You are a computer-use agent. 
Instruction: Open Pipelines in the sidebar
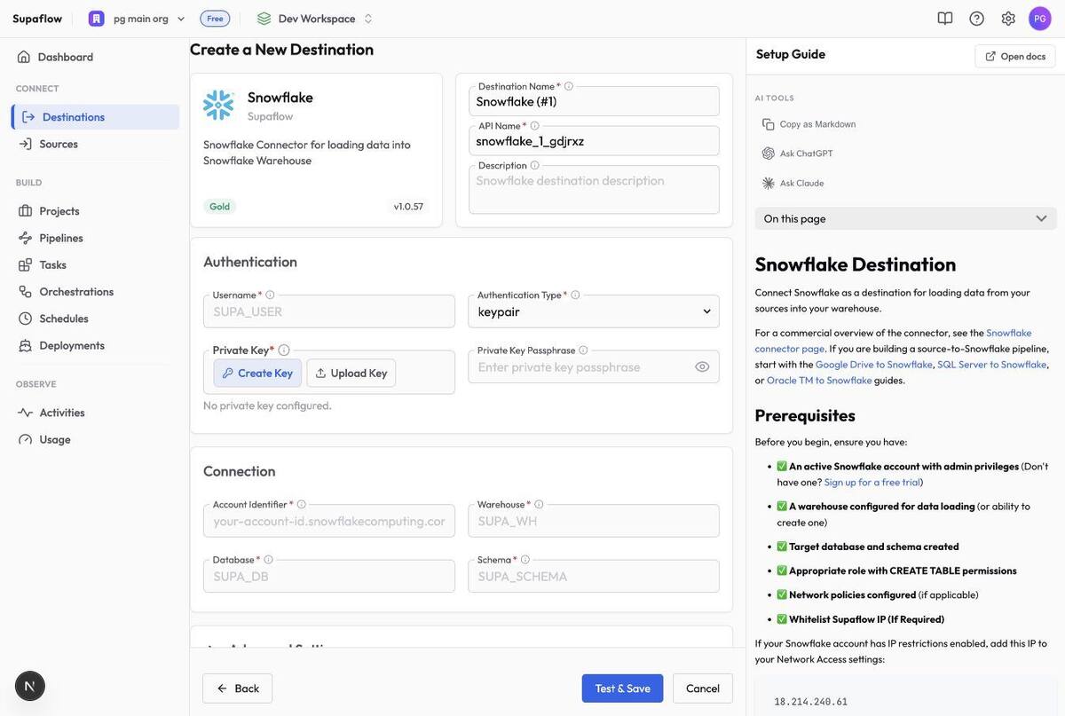click(x=95, y=238)
